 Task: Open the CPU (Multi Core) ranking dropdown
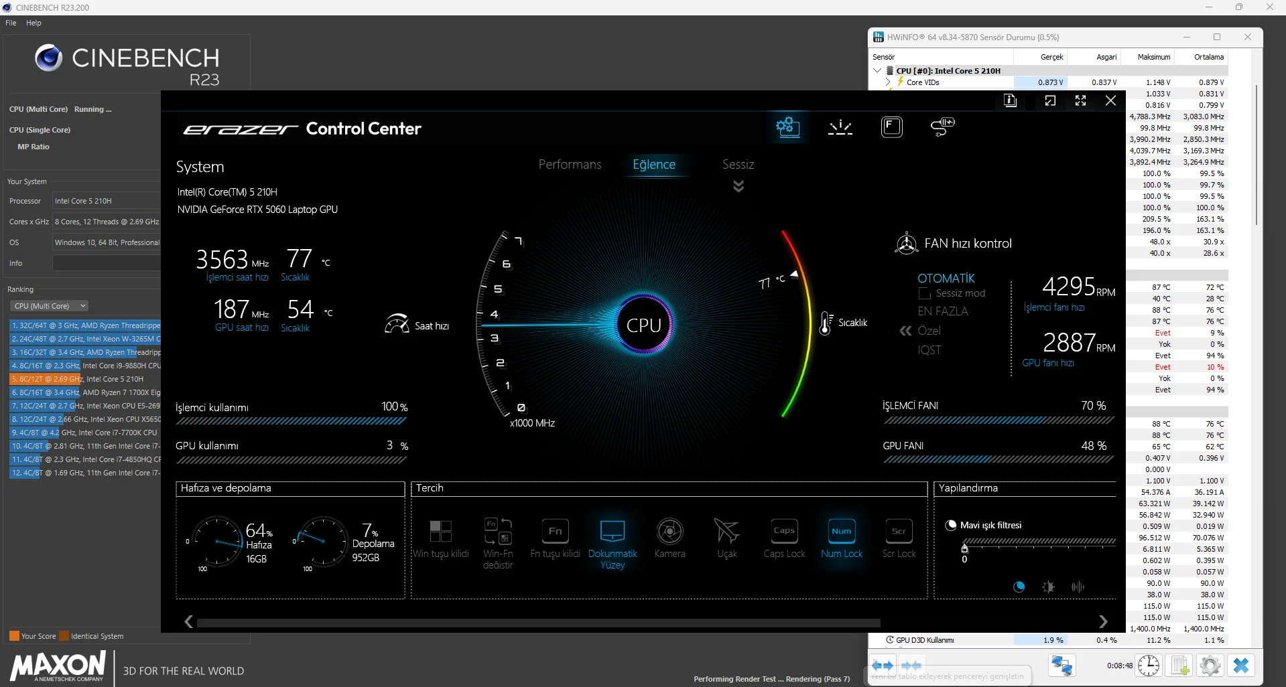click(x=50, y=306)
